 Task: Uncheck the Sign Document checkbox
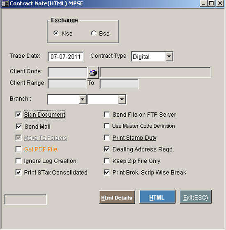[18, 115]
